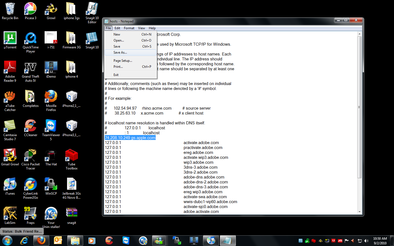The width and height of the screenshot is (394, 246).
Task: Choose Print... in the File menu
Action: (131, 67)
